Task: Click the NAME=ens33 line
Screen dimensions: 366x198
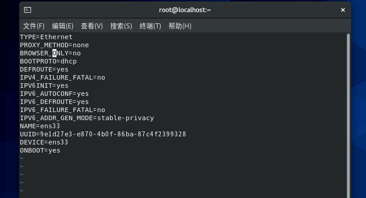Action: 40,126
